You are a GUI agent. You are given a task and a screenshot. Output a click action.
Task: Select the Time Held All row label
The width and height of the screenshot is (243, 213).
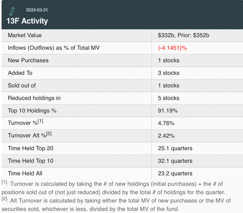25,173
